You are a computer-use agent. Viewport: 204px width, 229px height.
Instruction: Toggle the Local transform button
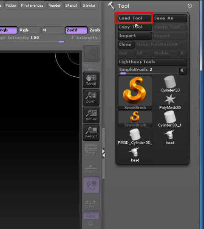coord(91,185)
